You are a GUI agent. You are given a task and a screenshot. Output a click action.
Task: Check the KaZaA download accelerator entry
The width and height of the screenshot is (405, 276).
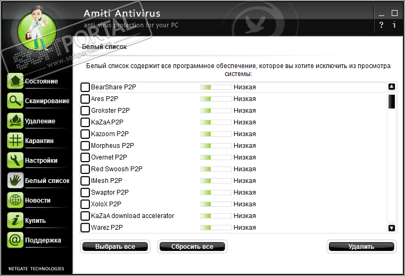[85, 216]
